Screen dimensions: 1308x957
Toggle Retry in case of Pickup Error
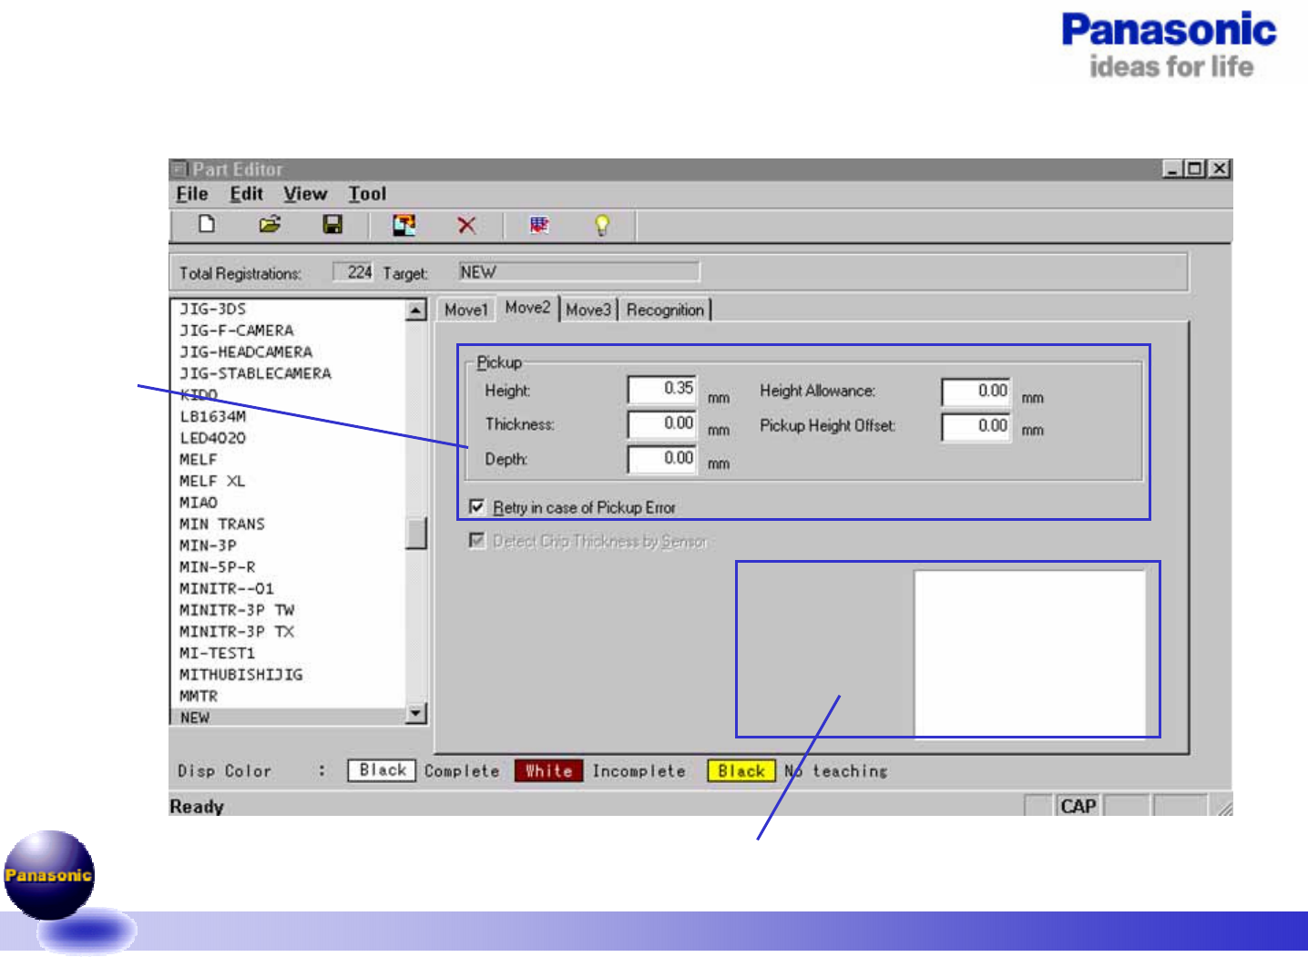pyautogui.click(x=476, y=506)
